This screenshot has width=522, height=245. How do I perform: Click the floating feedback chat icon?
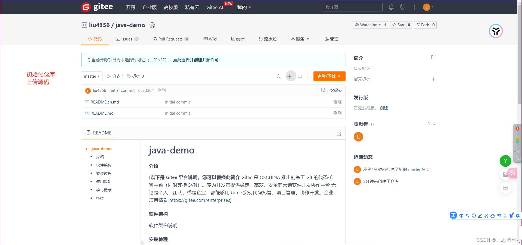click(505, 188)
